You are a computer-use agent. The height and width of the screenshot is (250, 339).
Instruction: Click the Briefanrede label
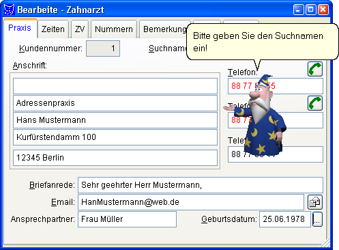(52, 185)
